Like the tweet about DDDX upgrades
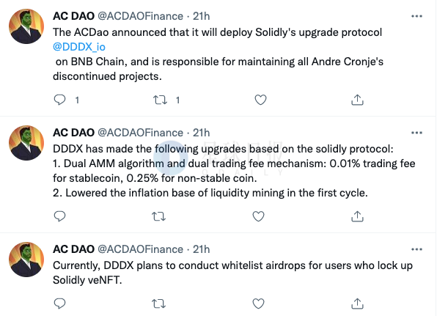Image resolution: width=437 pixels, height=316 pixels. point(258,216)
